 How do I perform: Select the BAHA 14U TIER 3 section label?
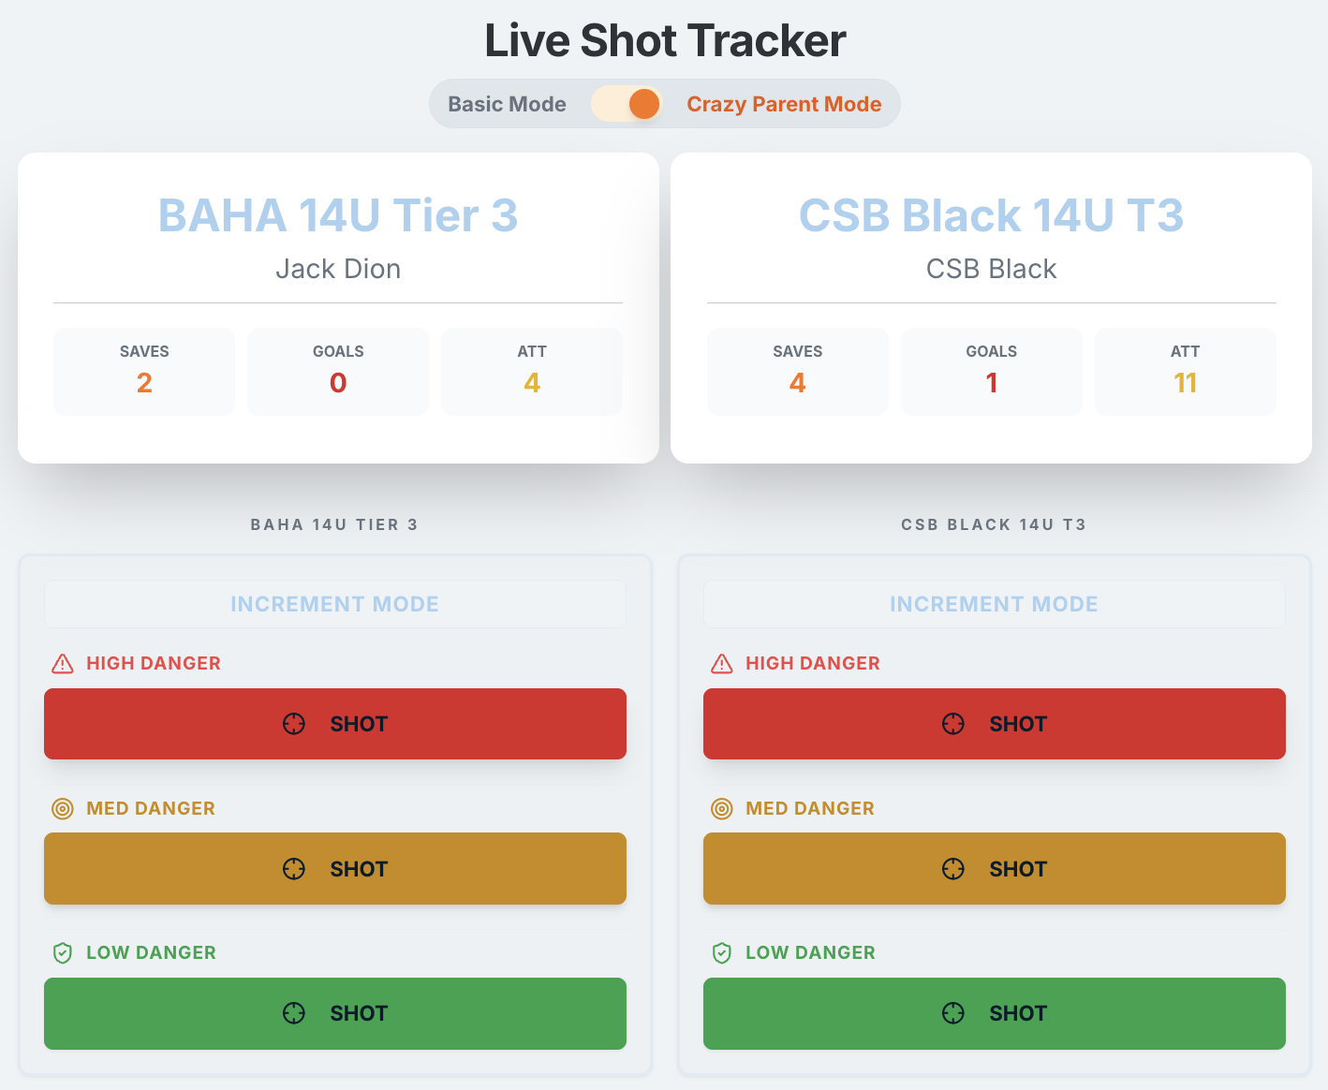334,524
